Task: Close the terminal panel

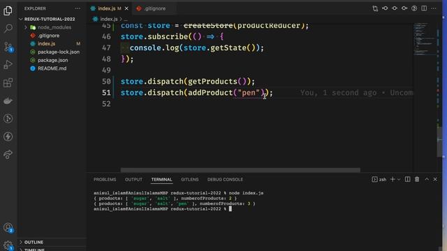Action: [435, 179]
